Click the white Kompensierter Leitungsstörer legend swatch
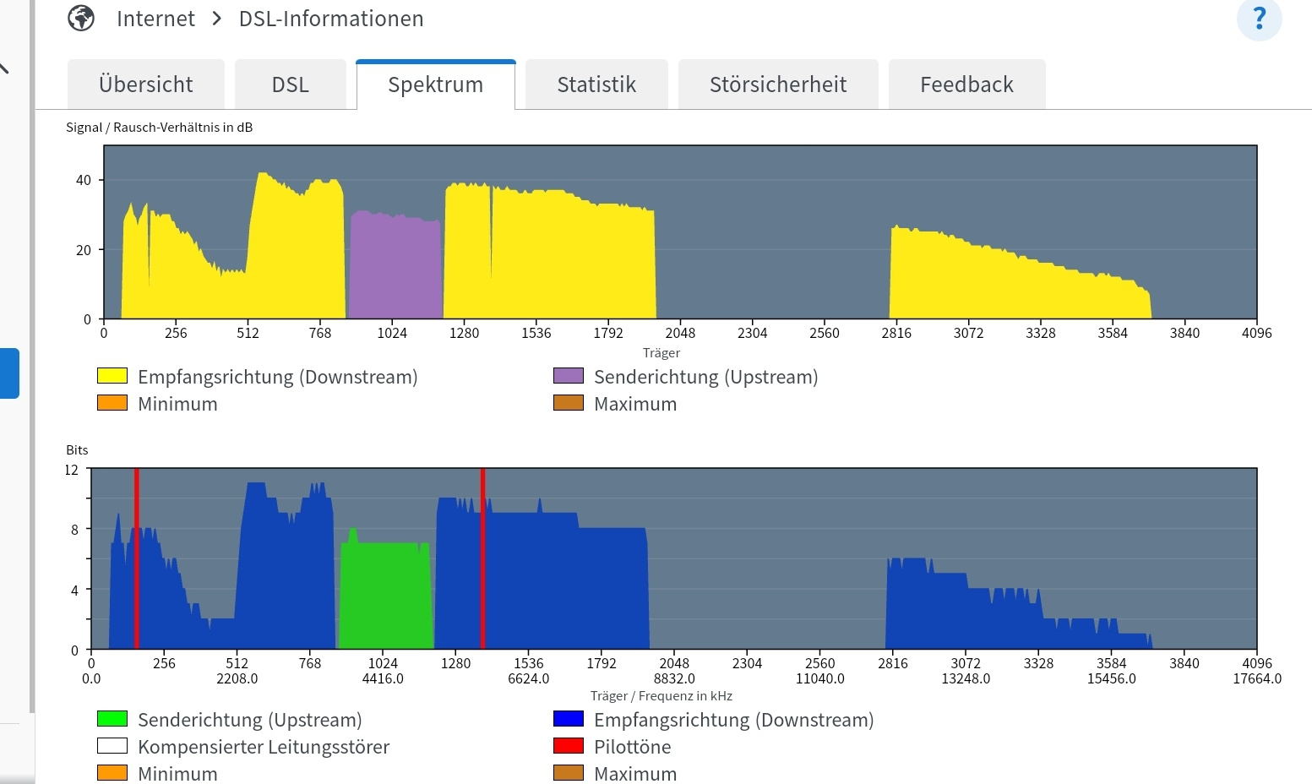 [114, 744]
